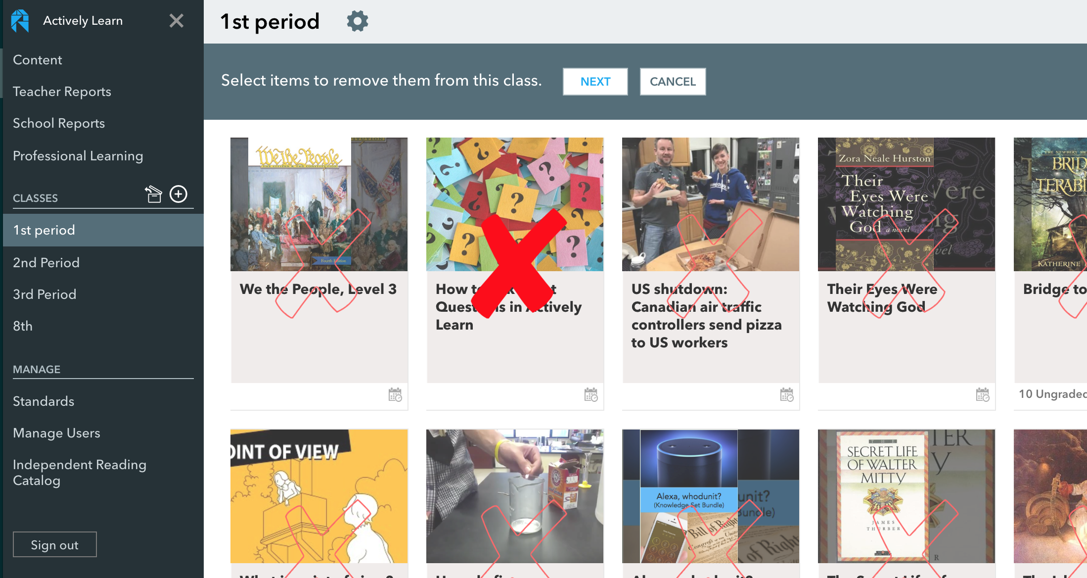Switch to the 2nd Period class
This screenshot has width=1087, height=578.
[x=46, y=262]
